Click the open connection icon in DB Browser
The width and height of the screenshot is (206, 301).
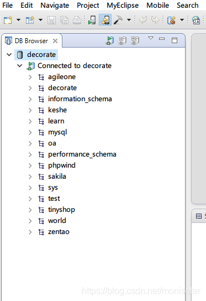pyautogui.click(x=110, y=40)
